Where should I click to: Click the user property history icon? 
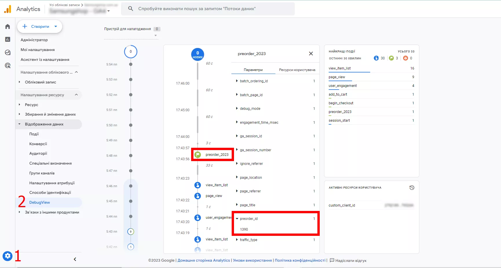[412, 188]
